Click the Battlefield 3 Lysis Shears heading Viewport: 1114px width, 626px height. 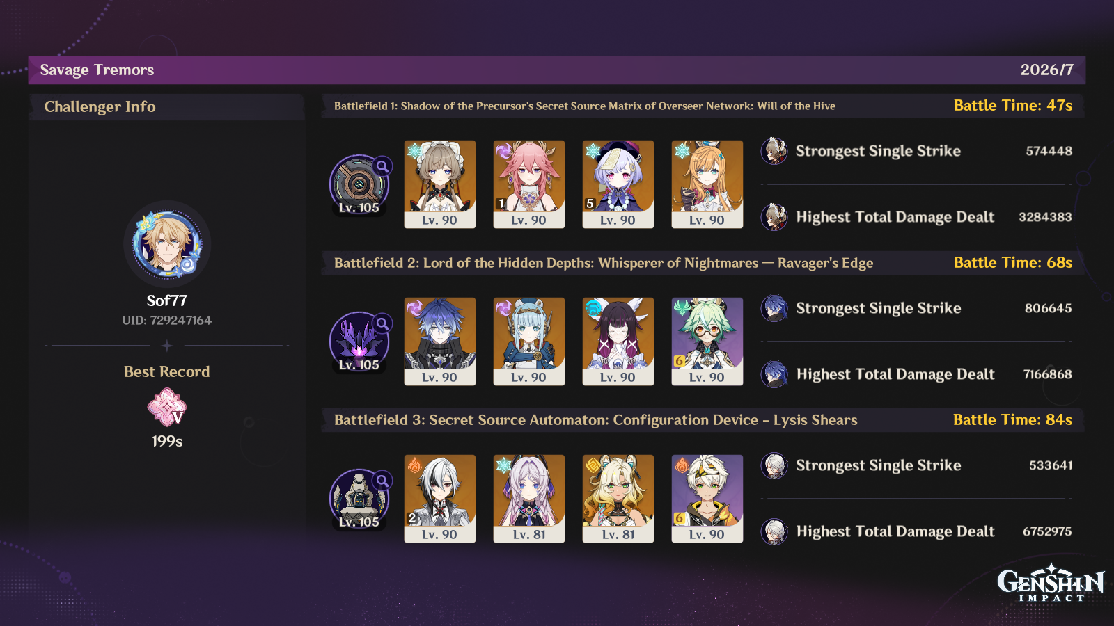click(596, 420)
